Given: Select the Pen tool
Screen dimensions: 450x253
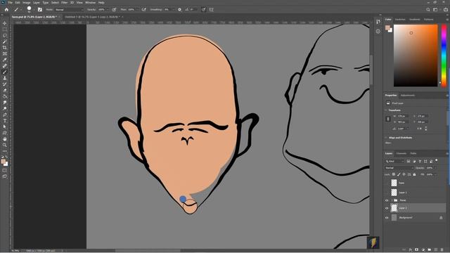Looking at the screenshot, I should tap(5, 115).
